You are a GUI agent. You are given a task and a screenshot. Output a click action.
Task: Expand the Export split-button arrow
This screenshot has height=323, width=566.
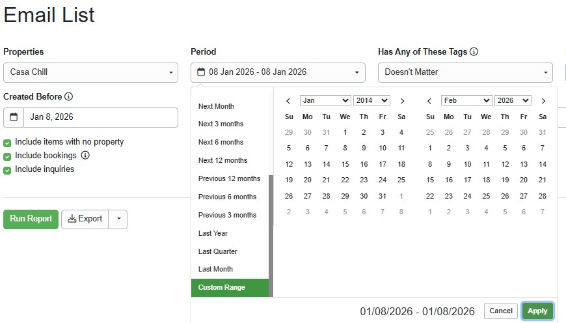[x=118, y=219]
